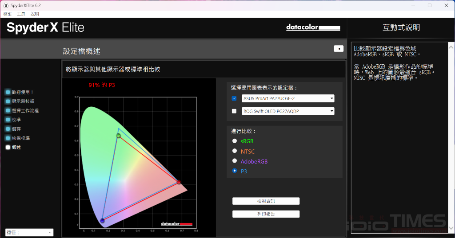This screenshot has width=455, height=238.
Task: Go to the 概述 step label
Action: (x=16, y=148)
